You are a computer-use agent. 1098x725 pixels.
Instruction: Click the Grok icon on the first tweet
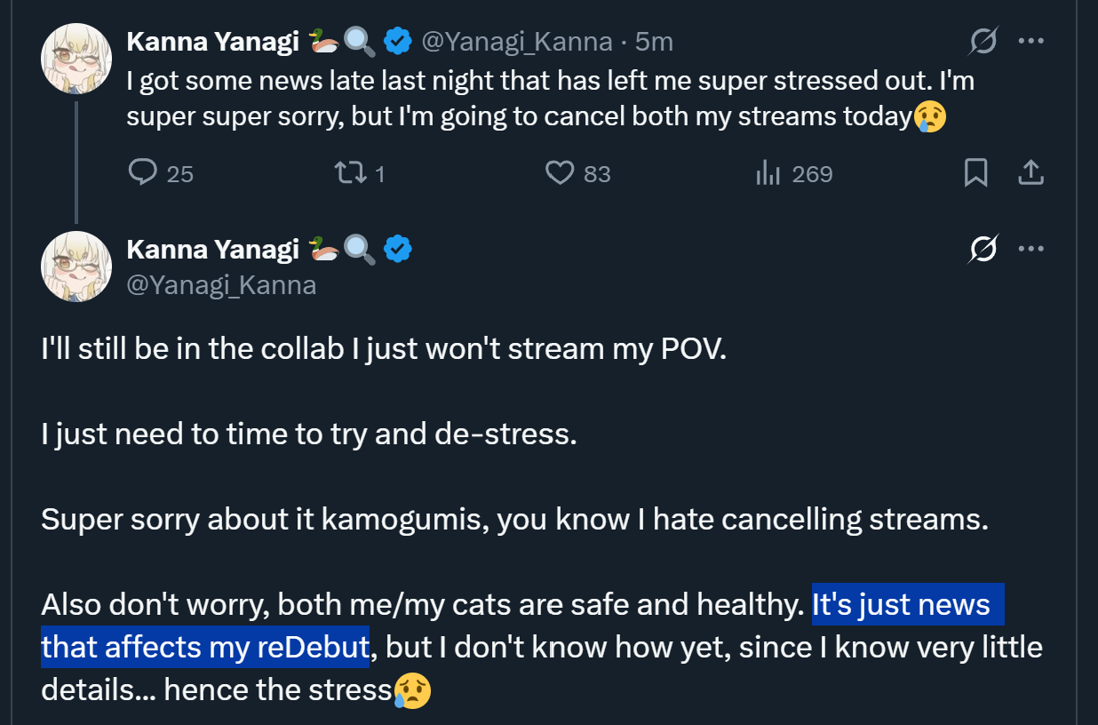(983, 41)
